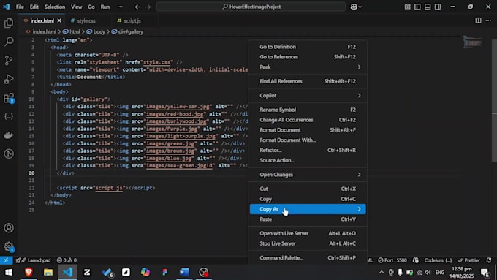Image resolution: width=497 pixels, height=280 pixels.
Task: Open the Run menu
Action: point(105,7)
